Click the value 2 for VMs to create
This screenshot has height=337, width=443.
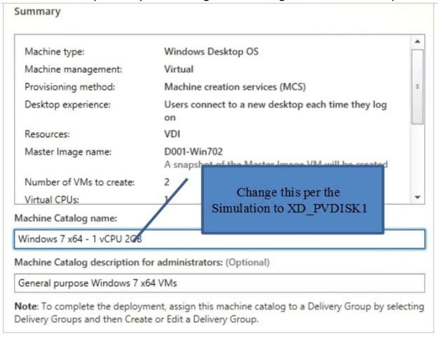click(x=167, y=182)
